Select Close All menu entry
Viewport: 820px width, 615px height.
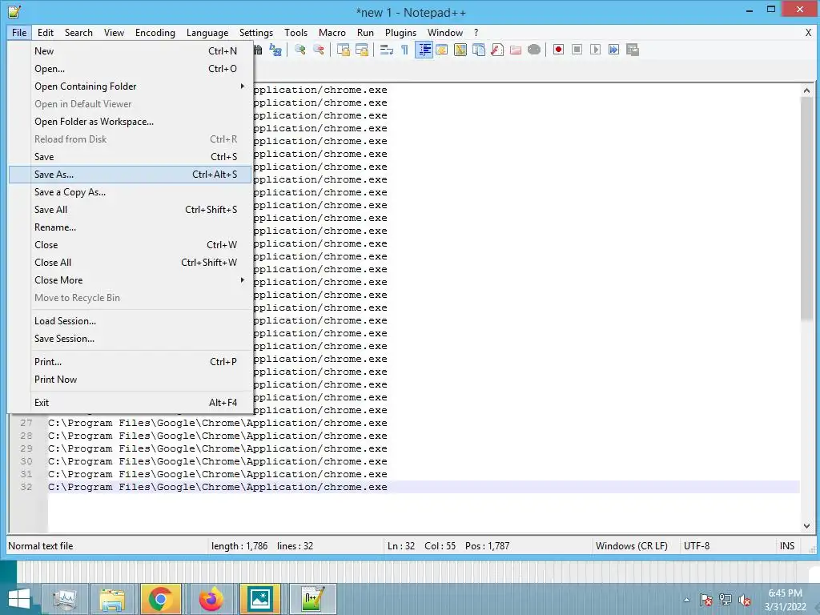coord(131,263)
